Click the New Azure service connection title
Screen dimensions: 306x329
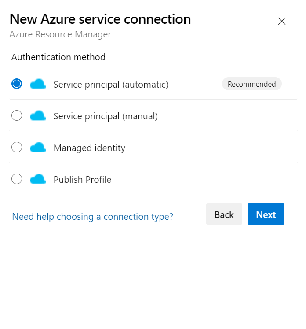(100, 19)
